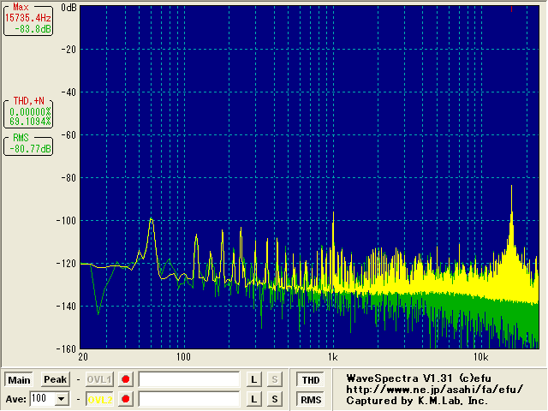
Task: Toggle the OVL1 overlay button
Action: click(x=99, y=379)
